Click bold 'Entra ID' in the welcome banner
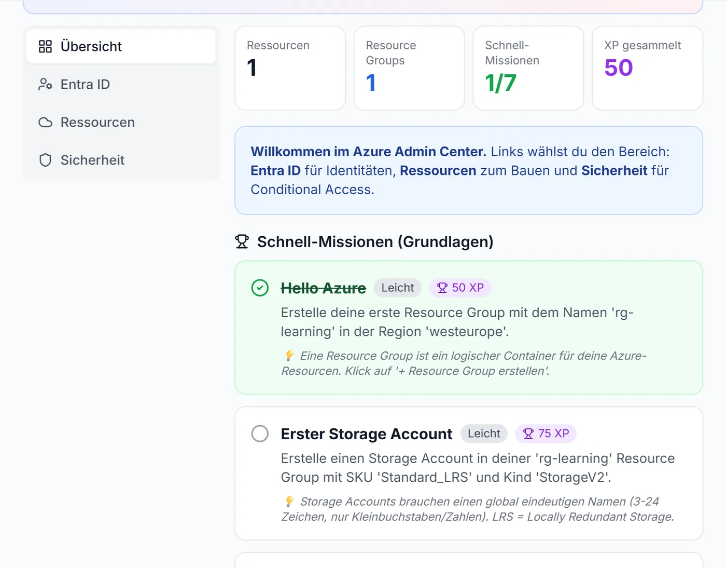The image size is (726, 568). [276, 171]
